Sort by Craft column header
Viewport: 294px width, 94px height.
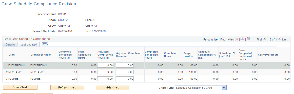[x=11, y=55]
